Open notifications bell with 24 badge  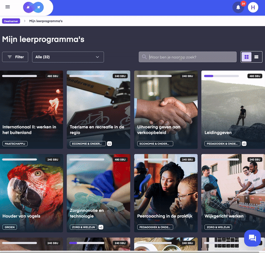(238, 8)
